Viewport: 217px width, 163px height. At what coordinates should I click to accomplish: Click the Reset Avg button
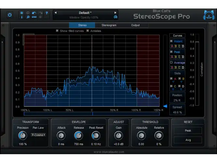(x=188, y=140)
